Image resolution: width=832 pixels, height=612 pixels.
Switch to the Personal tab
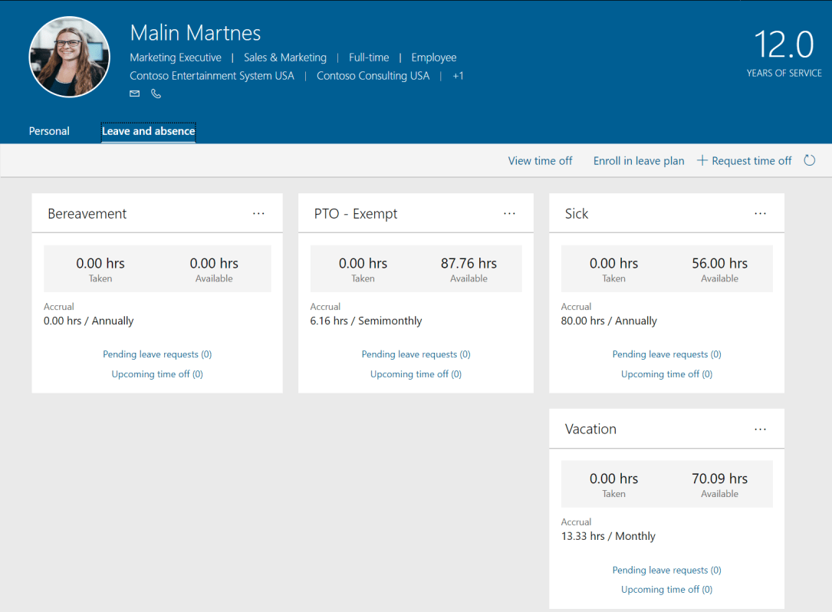pyautogui.click(x=49, y=131)
